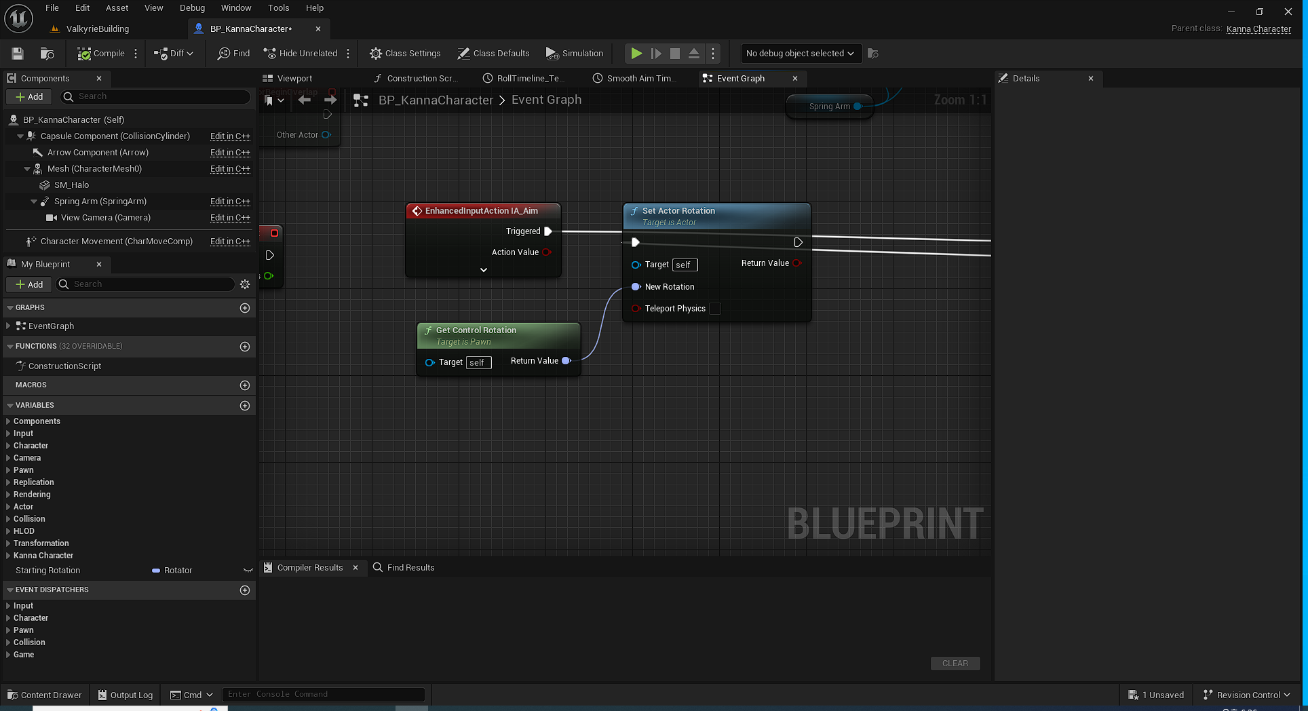Expand EnhancedInputAction IA_Aim node pins

(x=484, y=270)
